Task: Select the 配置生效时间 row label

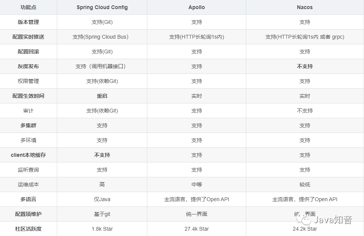Action: pos(28,96)
